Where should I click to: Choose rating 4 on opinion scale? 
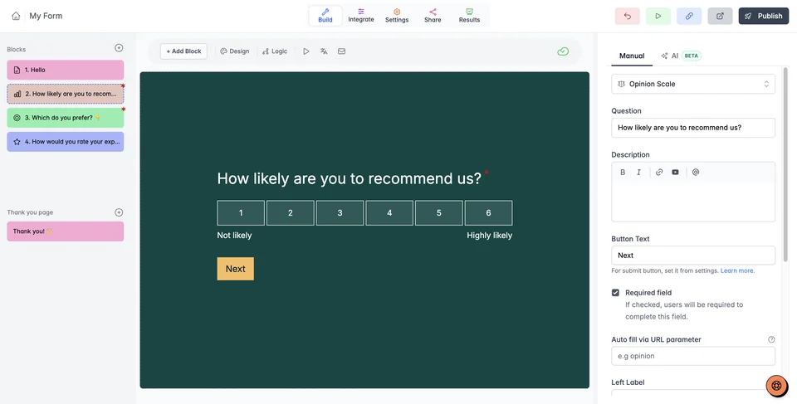pyautogui.click(x=389, y=213)
